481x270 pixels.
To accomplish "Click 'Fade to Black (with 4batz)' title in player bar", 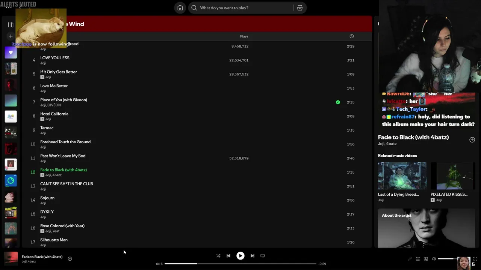I will (x=42, y=257).
